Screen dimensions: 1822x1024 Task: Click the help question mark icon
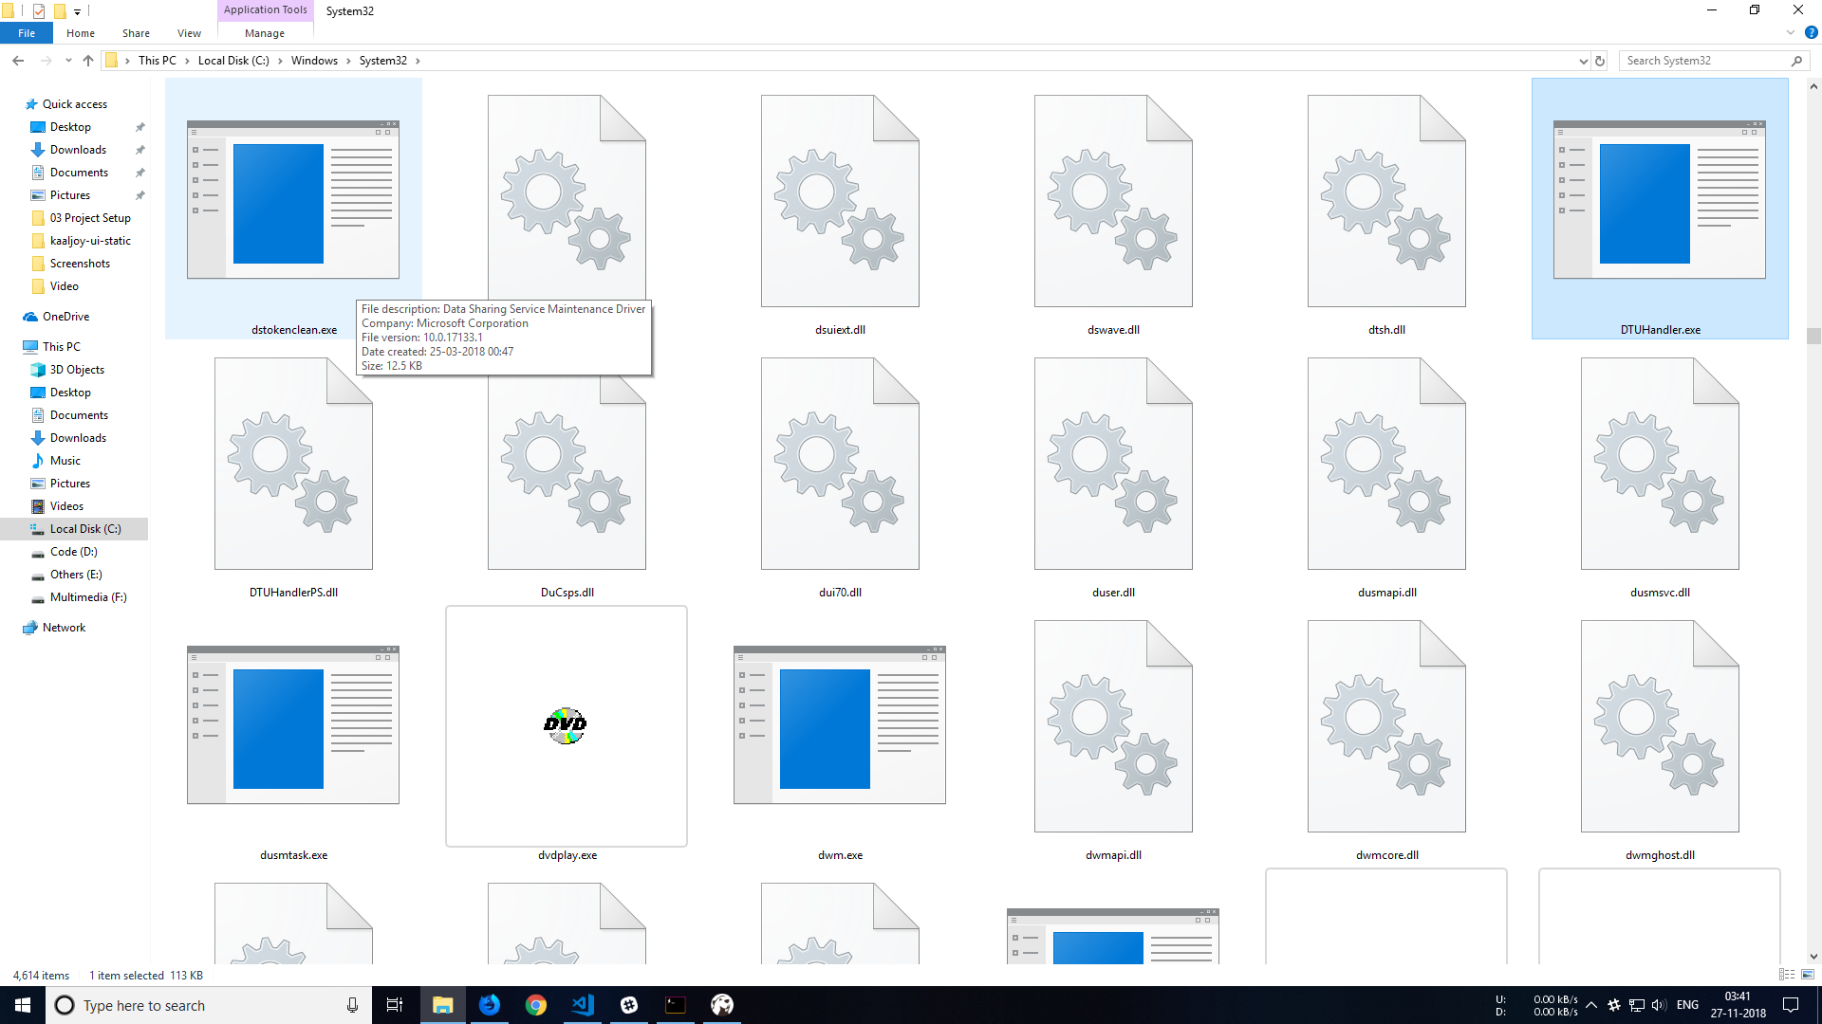(x=1811, y=32)
